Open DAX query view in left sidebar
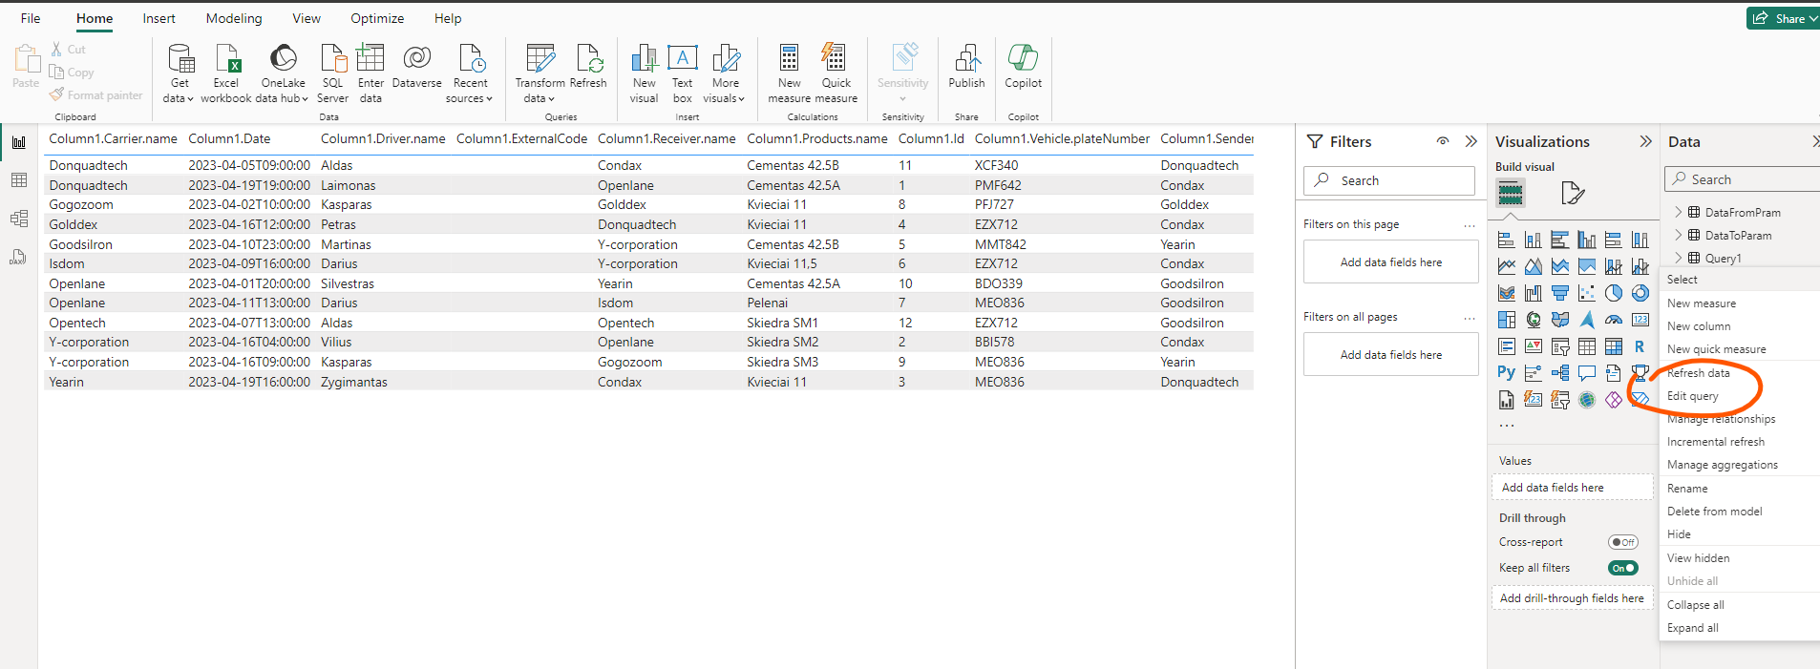Image resolution: width=1820 pixels, height=669 pixels. (x=18, y=257)
